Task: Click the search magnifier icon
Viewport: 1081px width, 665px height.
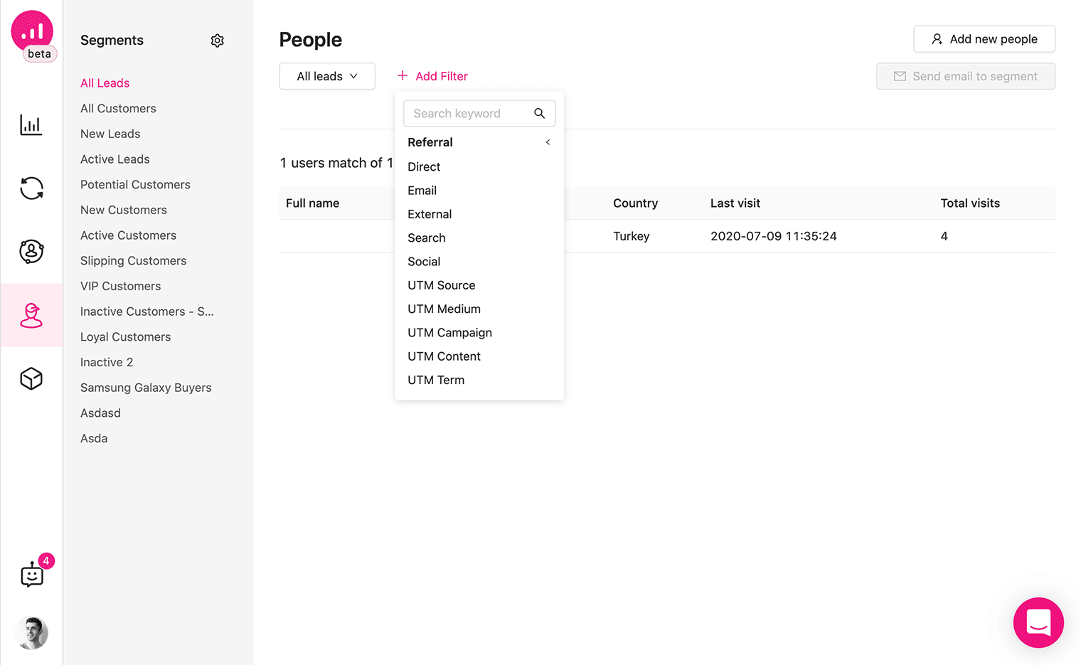Action: coord(540,113)
